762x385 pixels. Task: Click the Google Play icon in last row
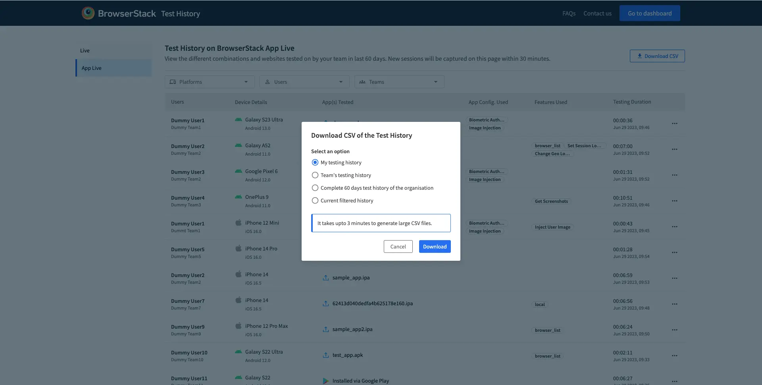tap(325, 381)
